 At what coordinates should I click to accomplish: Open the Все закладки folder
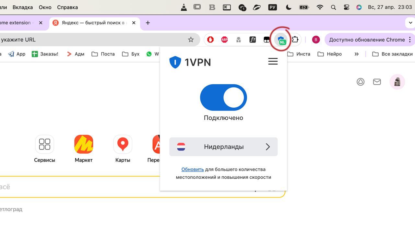[393, 54]
